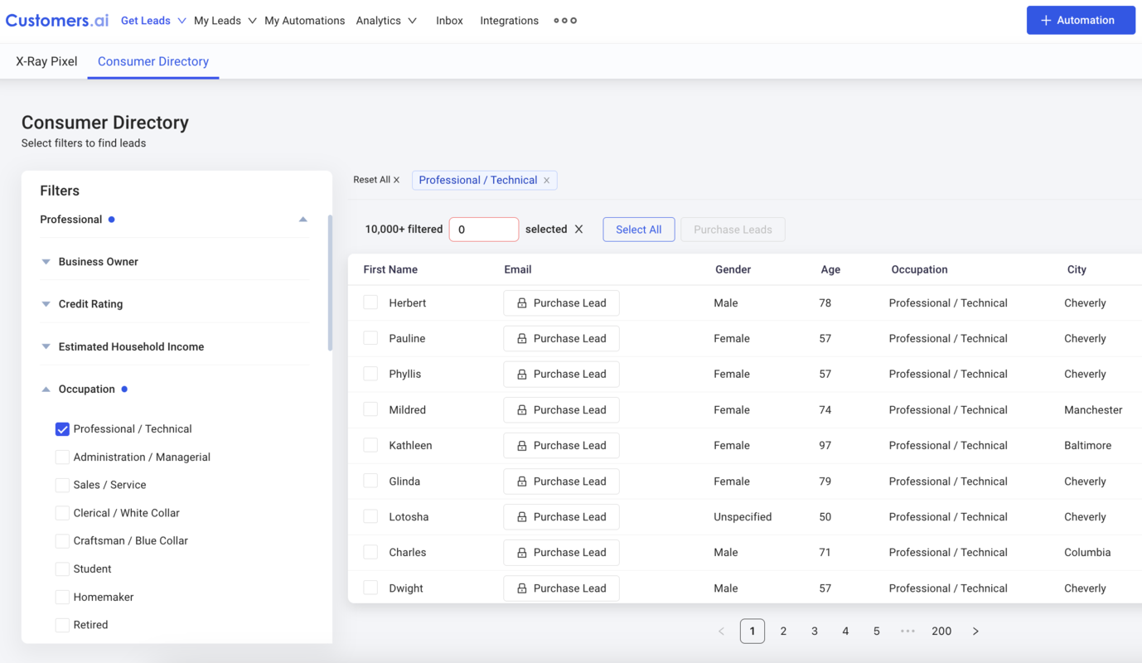Click Integrations in the top menu
1142x663 pixels.
click(x=509, y=20)
